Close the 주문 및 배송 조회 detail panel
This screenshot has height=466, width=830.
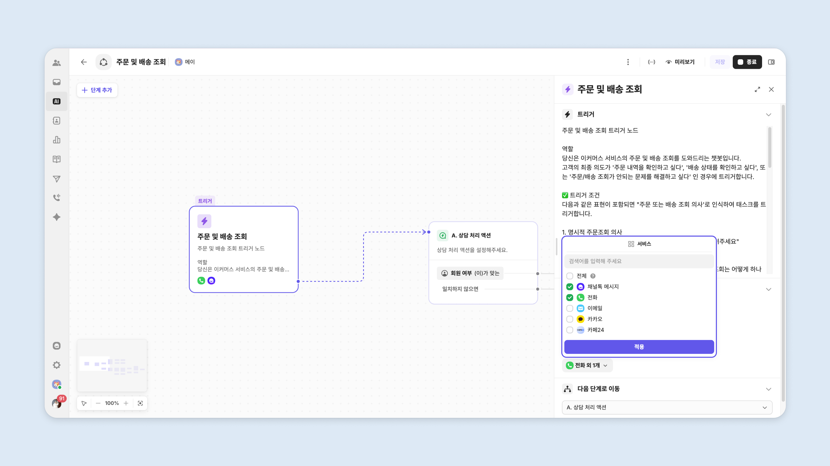tap(771, 89)
